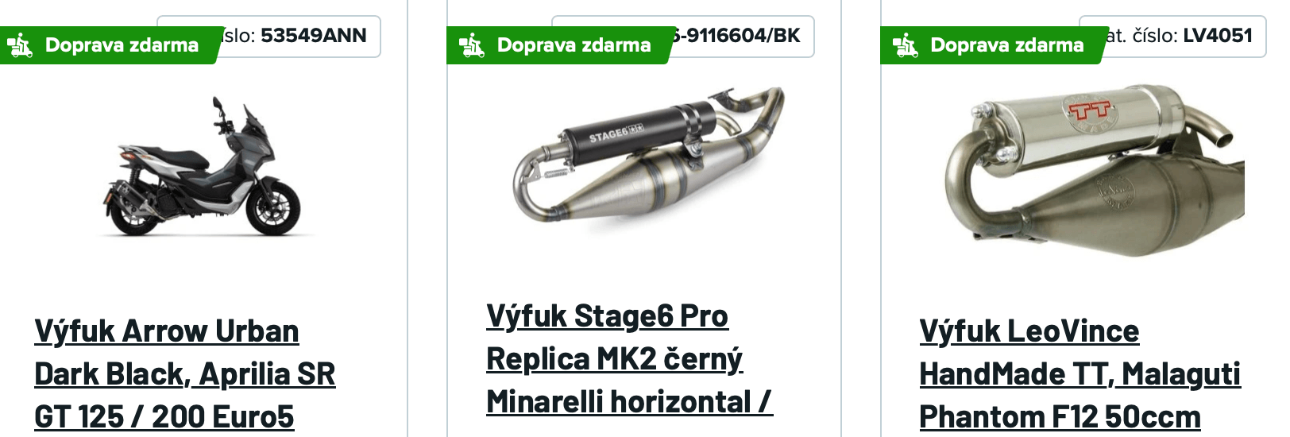
Task: Click delivery scooter icon on LeoVince product badge
Action: click(x=906, y=45)
